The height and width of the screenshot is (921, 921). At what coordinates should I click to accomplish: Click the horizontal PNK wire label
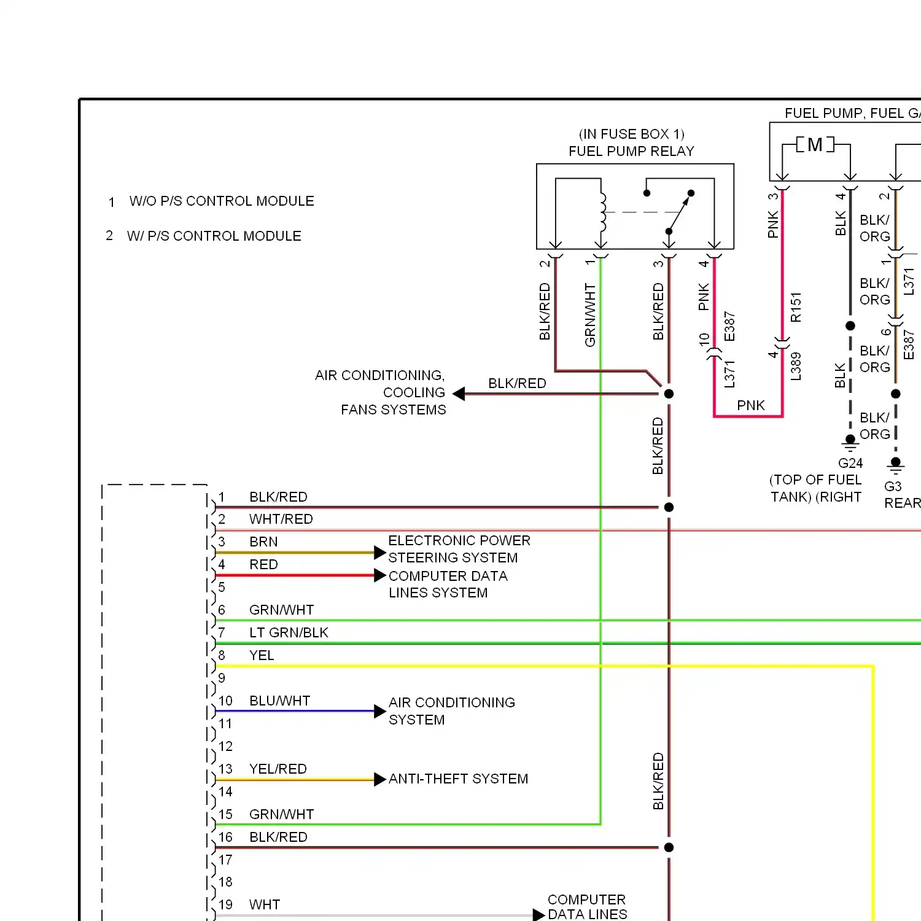point(751,405)
